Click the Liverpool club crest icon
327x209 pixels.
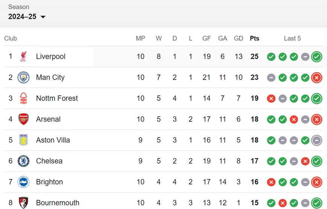(x=23, y=56)
